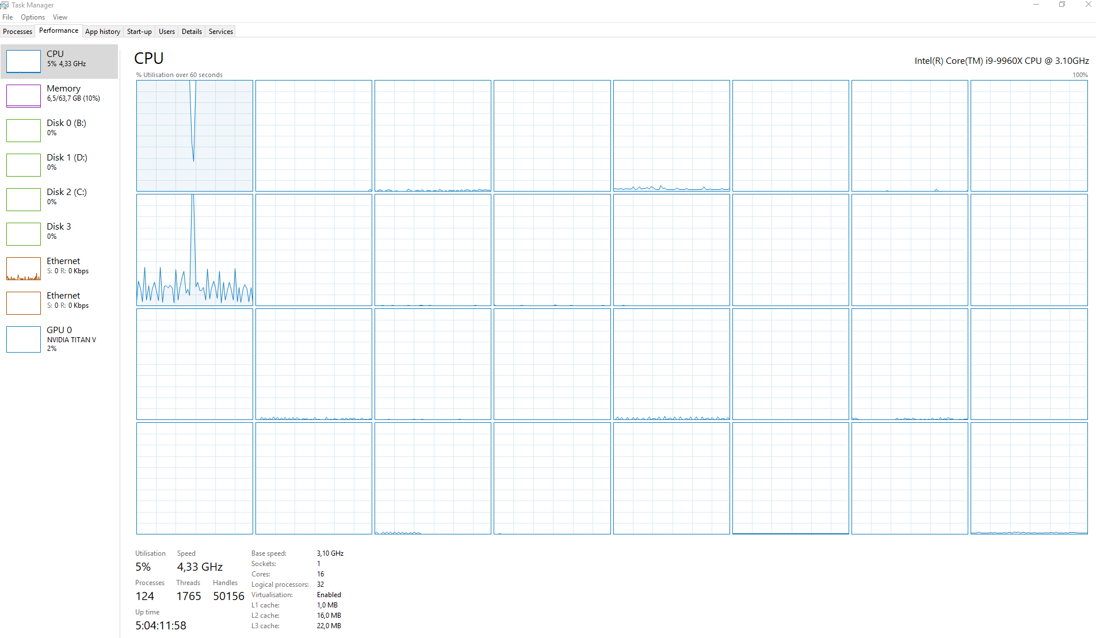This screenshot has height=638, width=1096.
Task: Open the Details tab
Action: pyautogui.click(x=192, y=32)
